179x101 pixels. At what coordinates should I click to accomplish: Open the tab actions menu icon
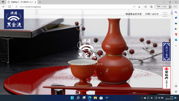[3, 2]
